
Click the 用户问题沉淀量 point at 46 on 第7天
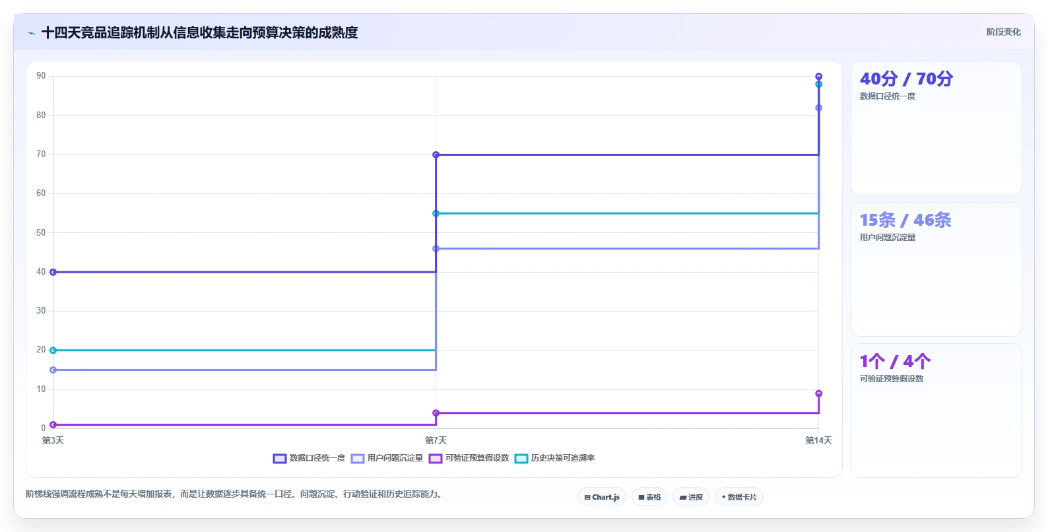(436, 249)
